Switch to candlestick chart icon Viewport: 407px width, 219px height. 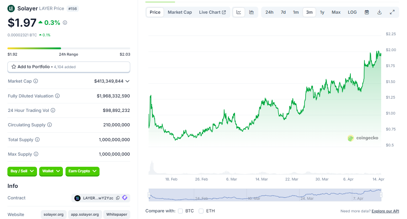click(252, 12)
